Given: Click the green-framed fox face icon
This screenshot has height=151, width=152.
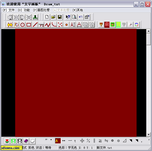Looking at the screenshot, I should (x=13, y=141).
